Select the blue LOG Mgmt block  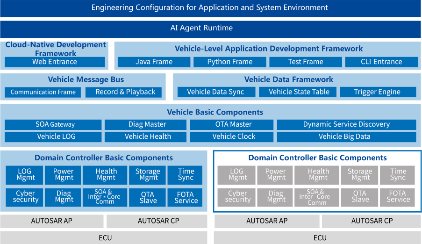24,175
